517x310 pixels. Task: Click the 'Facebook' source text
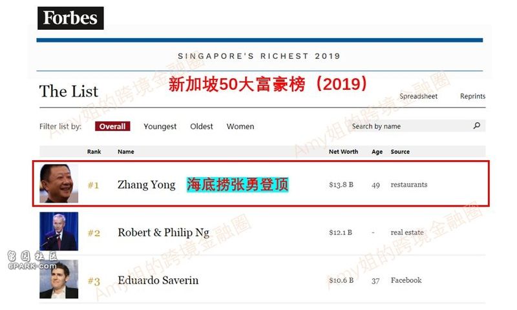coord(406,280)
